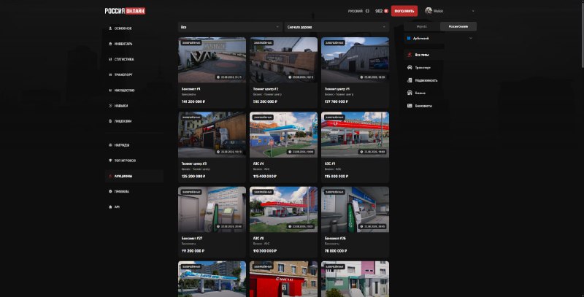
Task: Open the Сначала дорогие sort dropdown
Action: pos(337,27)
